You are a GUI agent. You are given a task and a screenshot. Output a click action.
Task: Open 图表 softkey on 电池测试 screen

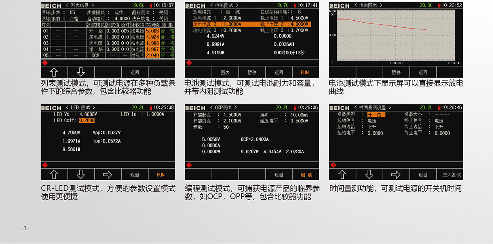(x=225, y=72)
